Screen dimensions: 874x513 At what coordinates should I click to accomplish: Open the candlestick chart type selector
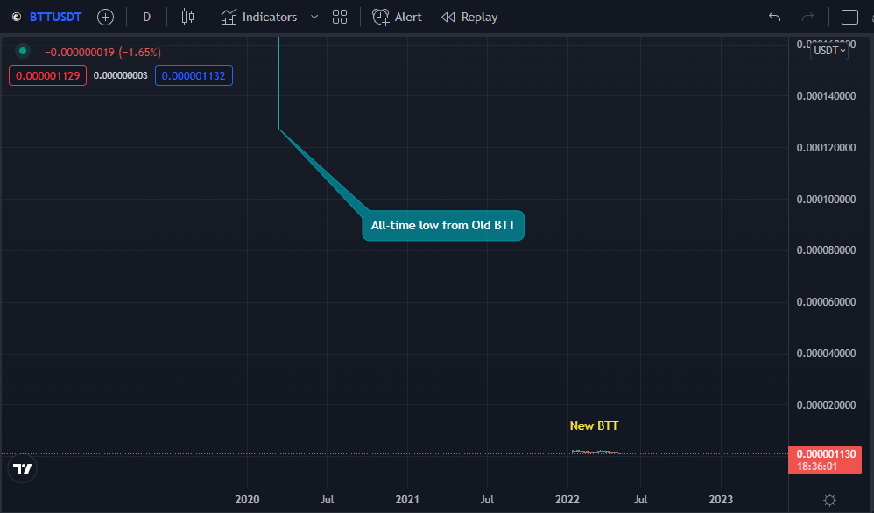pos(187,17)
